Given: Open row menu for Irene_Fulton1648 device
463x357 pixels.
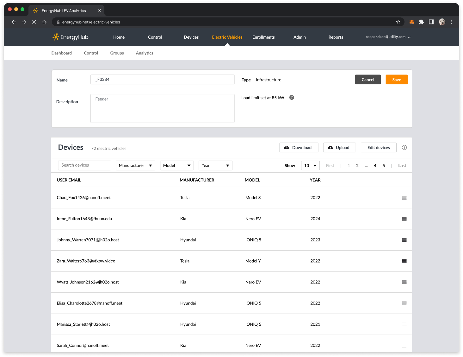Looking at the screenshot, I should [x=404, y=219].
